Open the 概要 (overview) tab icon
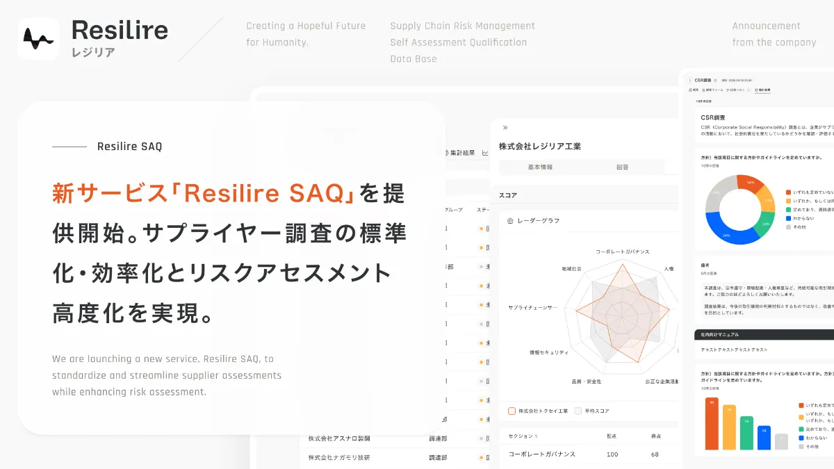The image size is (834, 469). [x=691, y=90]
